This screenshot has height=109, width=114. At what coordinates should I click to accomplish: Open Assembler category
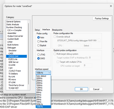[x=12, y=33]
